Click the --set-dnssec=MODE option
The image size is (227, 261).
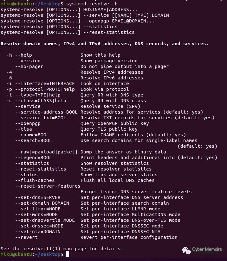click(x=39, y=226)
